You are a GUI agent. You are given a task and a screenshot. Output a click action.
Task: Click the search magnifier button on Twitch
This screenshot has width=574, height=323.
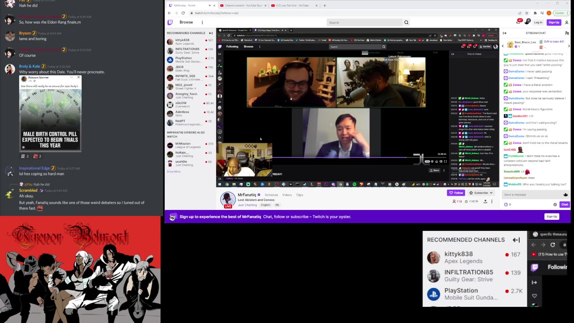[x=406, y=22]
